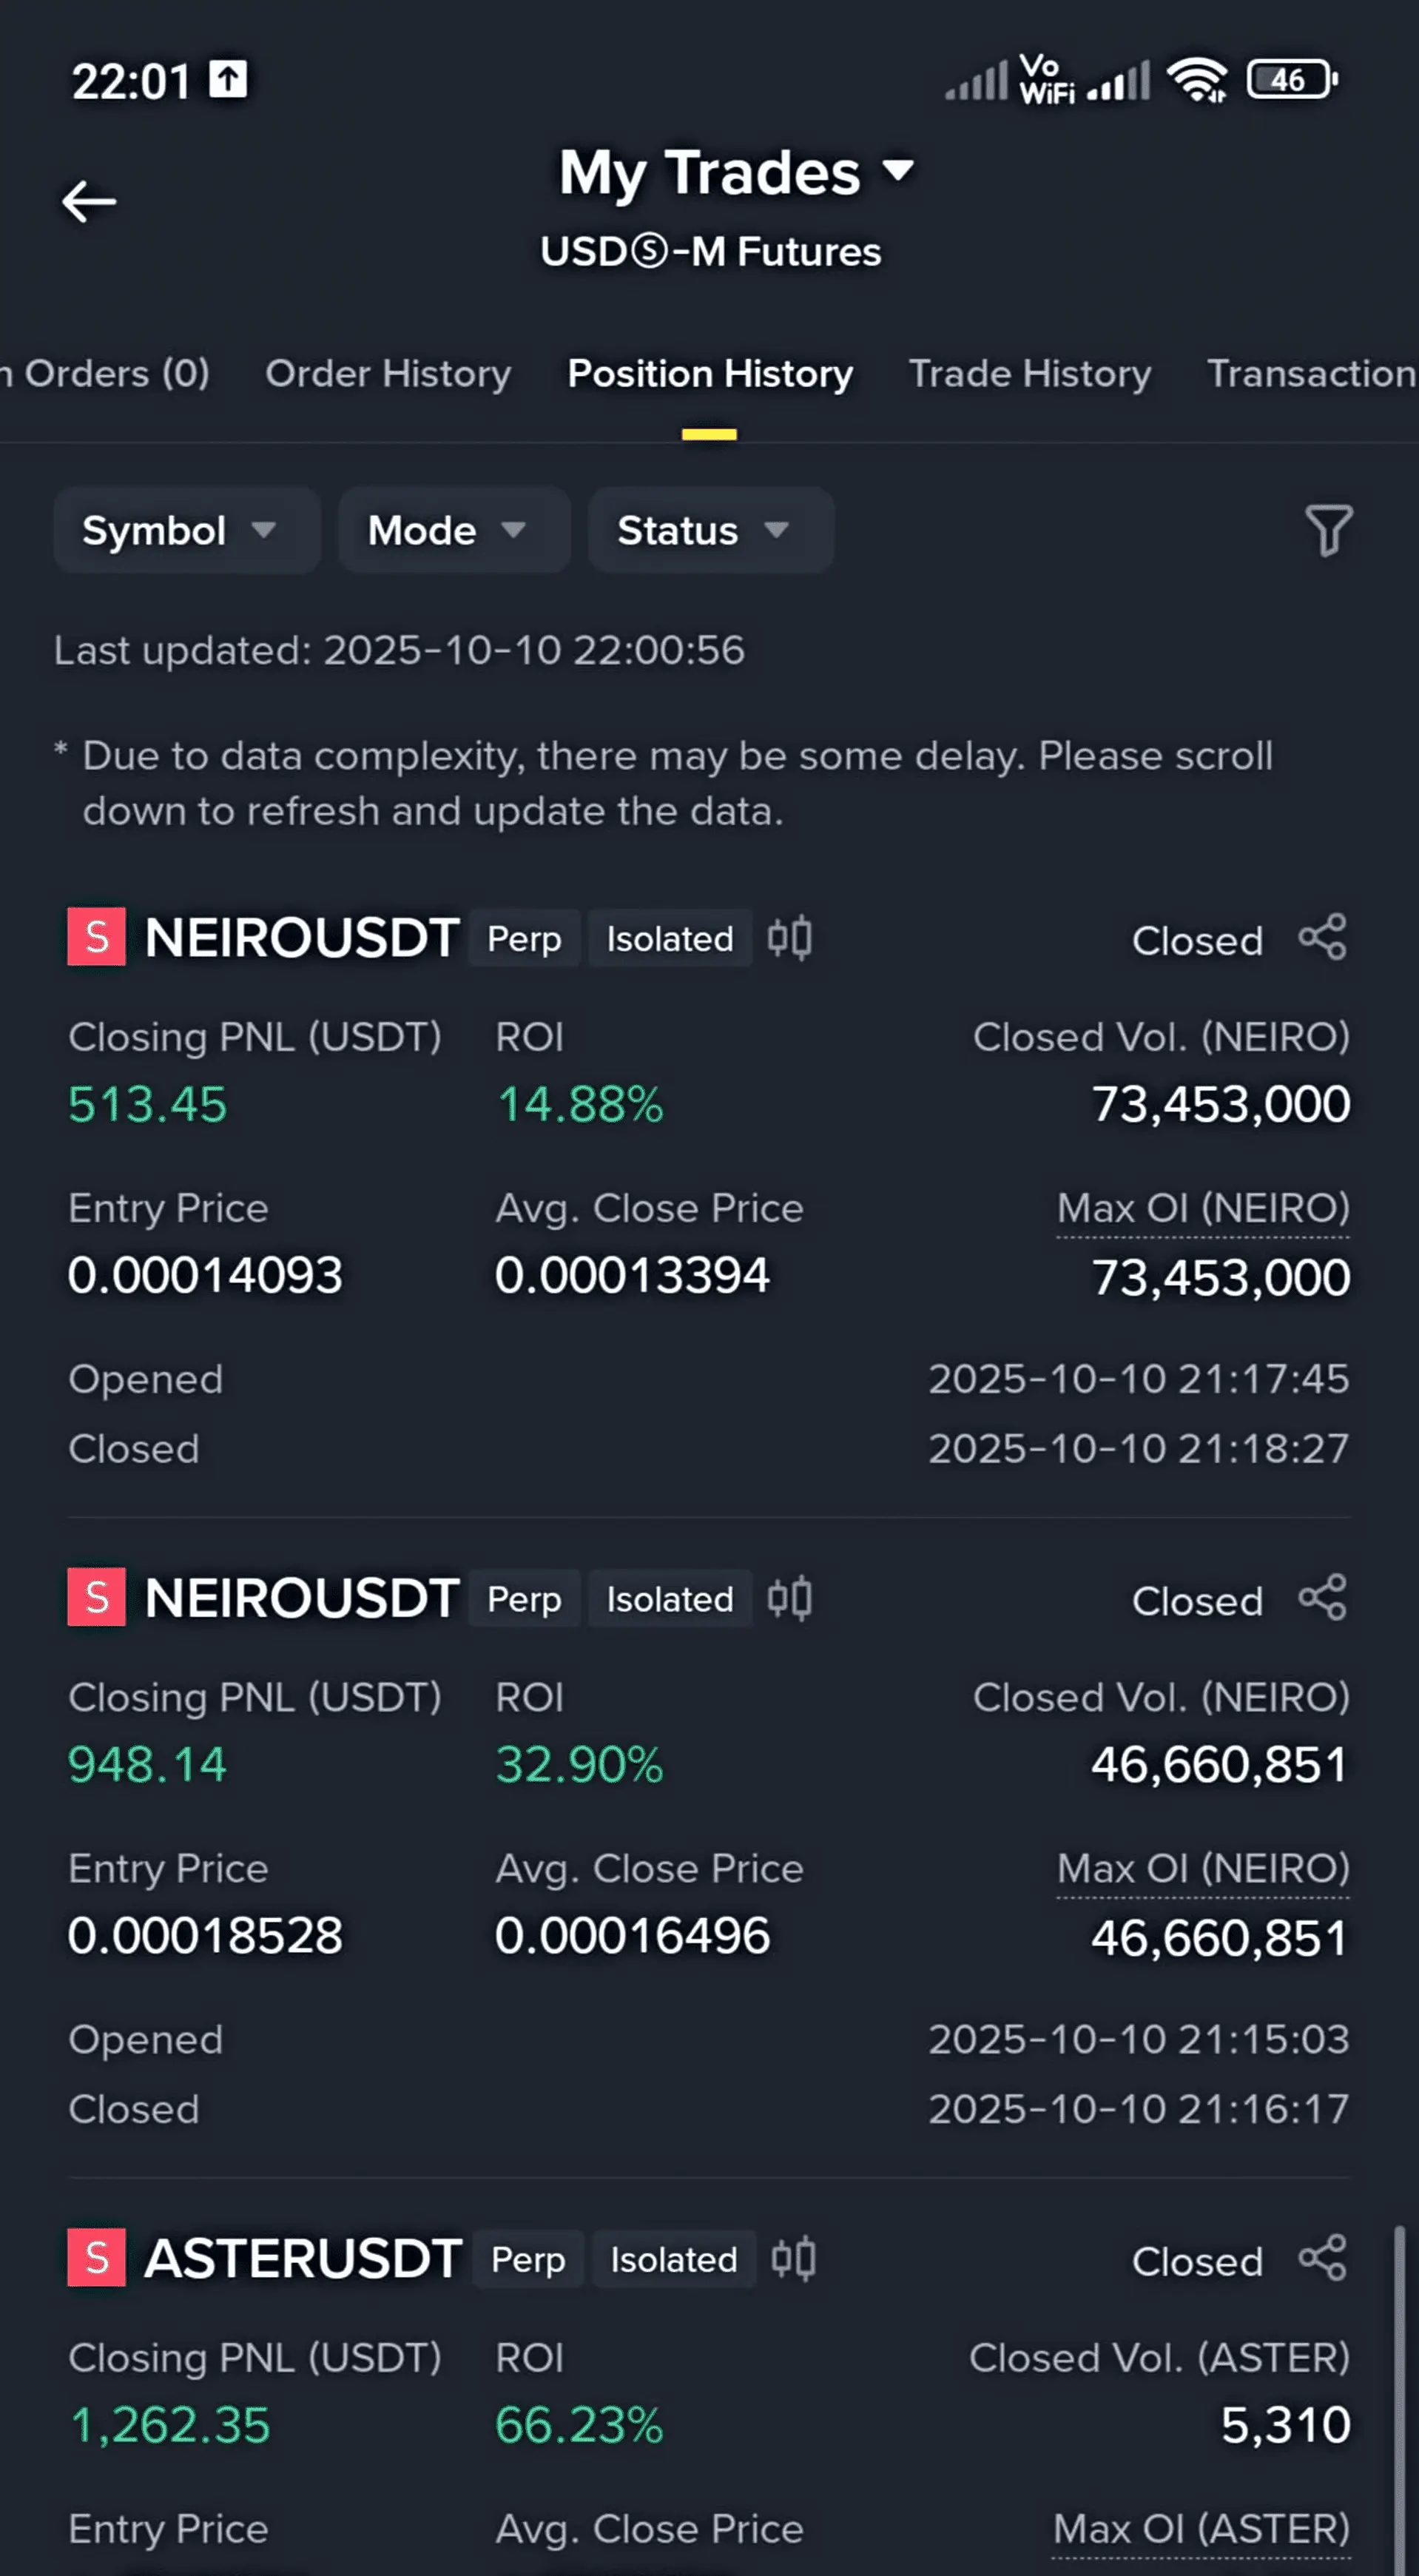Open chart icon for second NEIROUSDT position

click(789, 1599)
